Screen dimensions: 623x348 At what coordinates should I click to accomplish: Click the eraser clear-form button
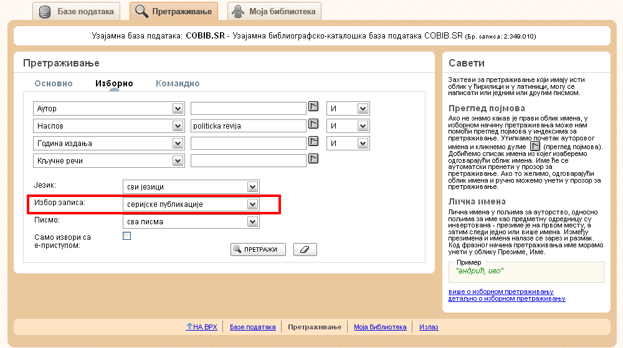305,249
